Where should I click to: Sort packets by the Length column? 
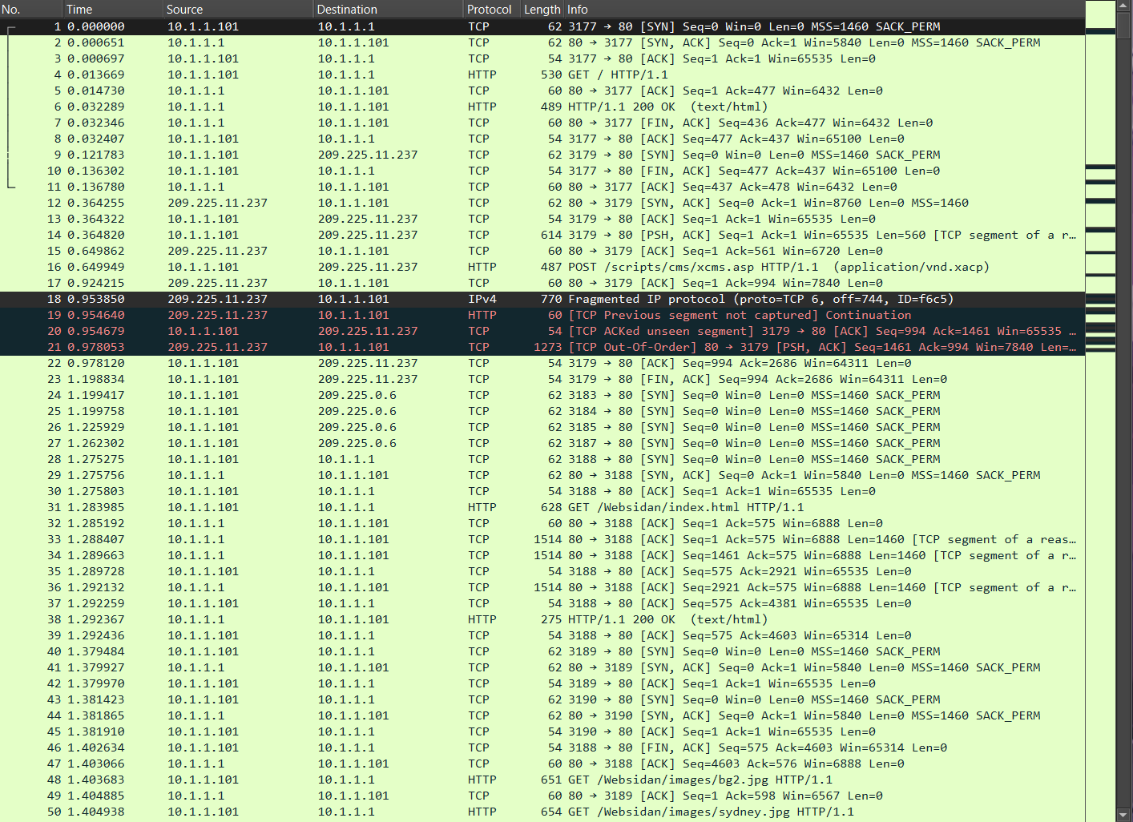(542, 9)
